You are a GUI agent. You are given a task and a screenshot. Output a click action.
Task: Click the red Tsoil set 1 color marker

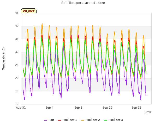pyautogui.click(x=59, y=120)
